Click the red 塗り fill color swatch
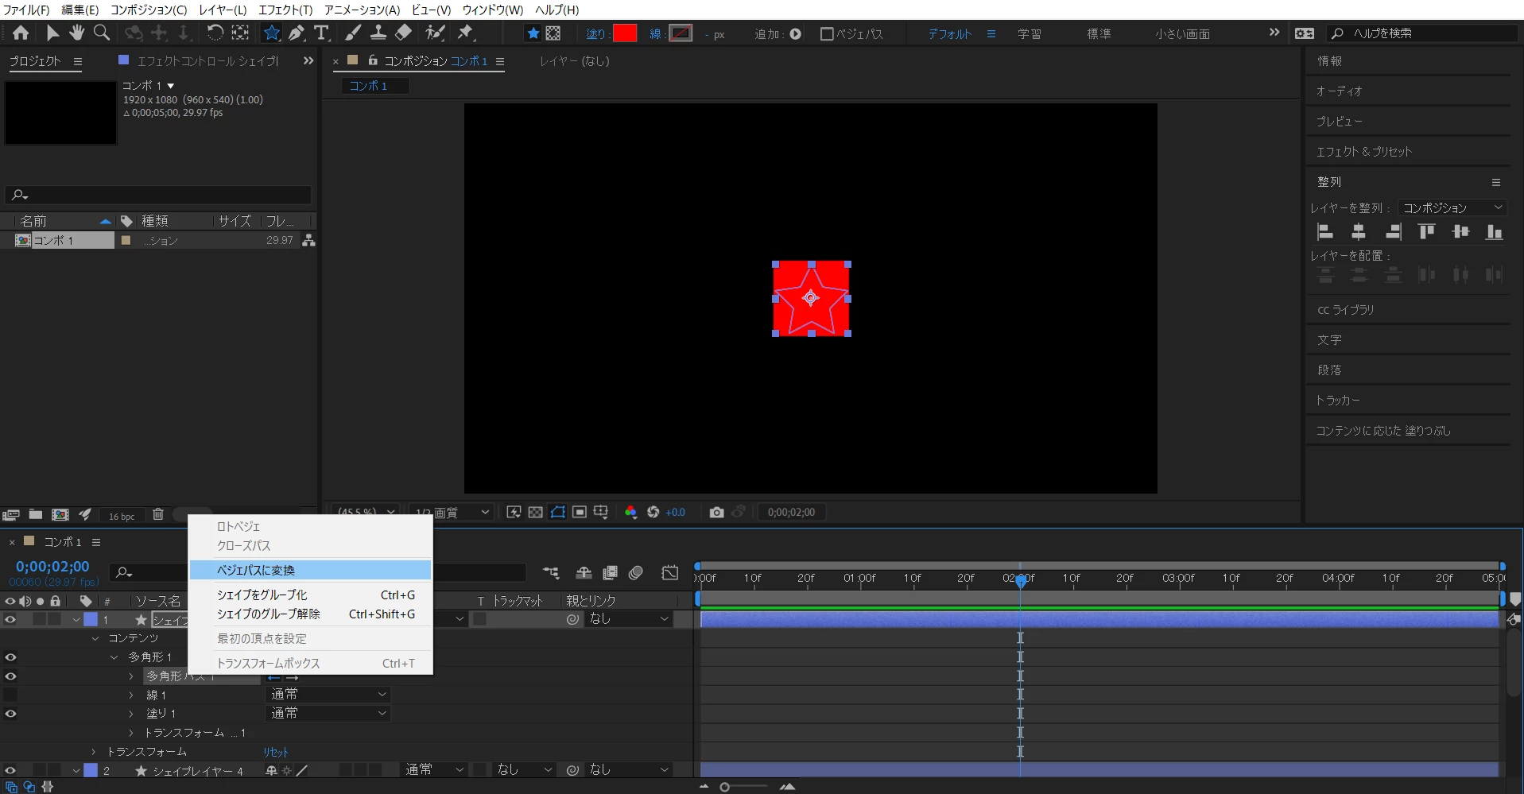The image size is (1524, 794). click(625, 33)
